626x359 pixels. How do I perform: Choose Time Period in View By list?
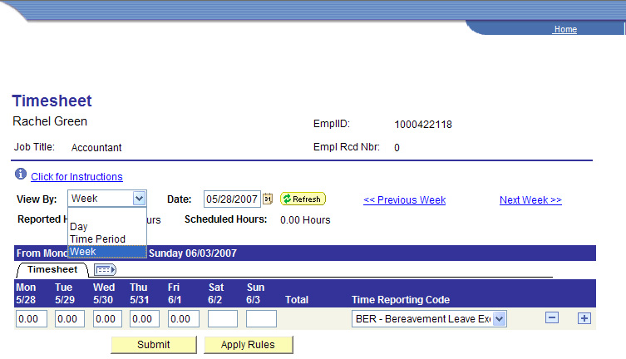[x=97, y=239]
